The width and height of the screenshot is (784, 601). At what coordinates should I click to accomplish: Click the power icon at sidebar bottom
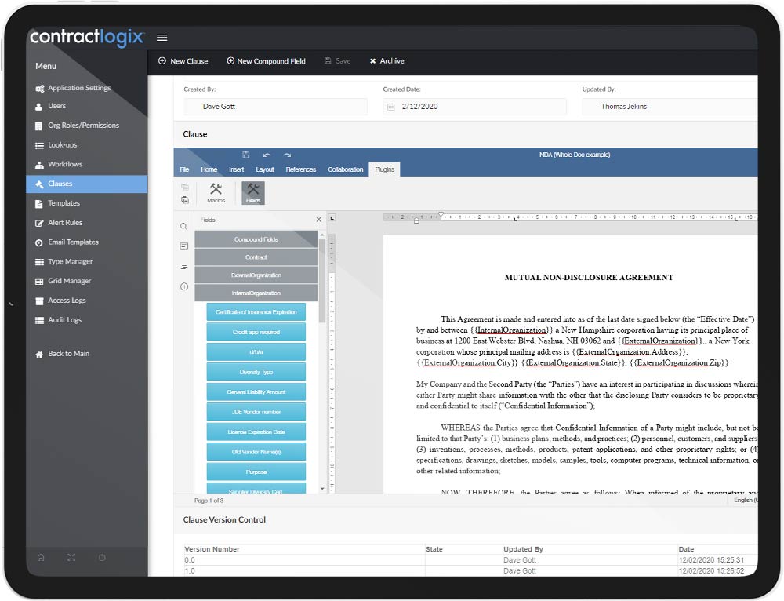tap(102, 558)
